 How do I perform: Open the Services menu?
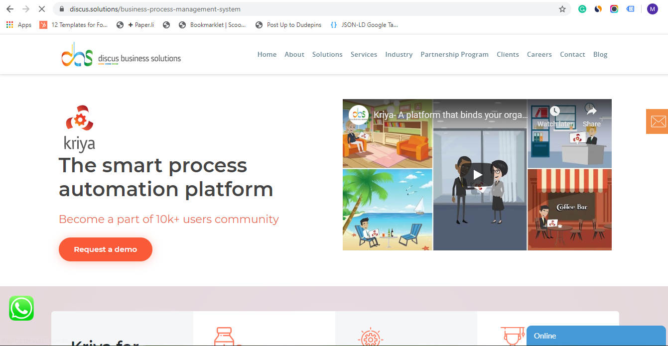tap(364, 54)
